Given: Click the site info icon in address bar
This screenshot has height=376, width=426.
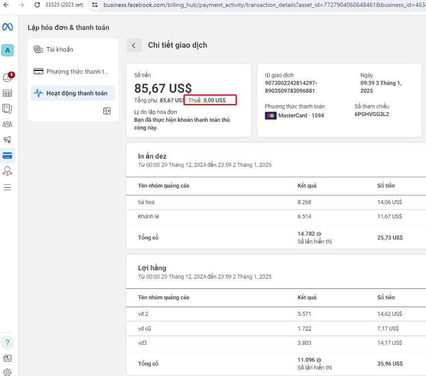Looking at the screenshot, I should coord(94,5).
